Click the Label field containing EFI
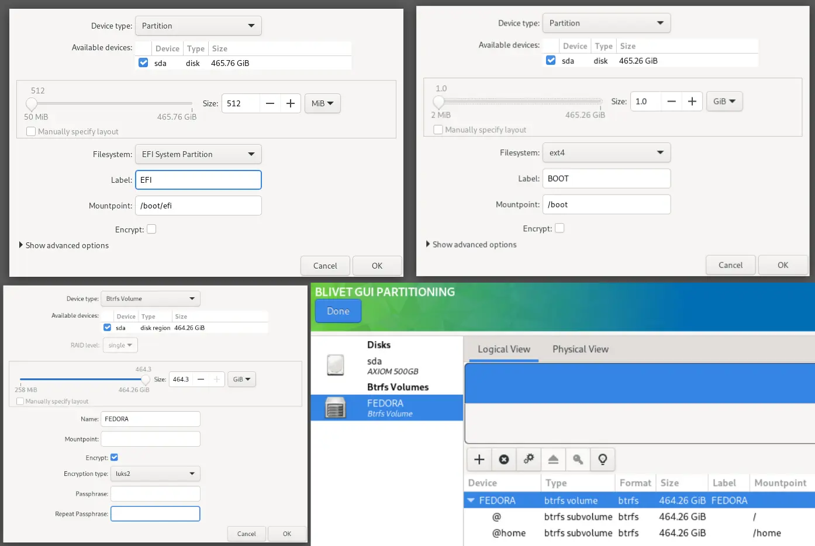Image resolution: width=815 pixels, height=546 pixels. pyautogui.click(x=198, y=180)
